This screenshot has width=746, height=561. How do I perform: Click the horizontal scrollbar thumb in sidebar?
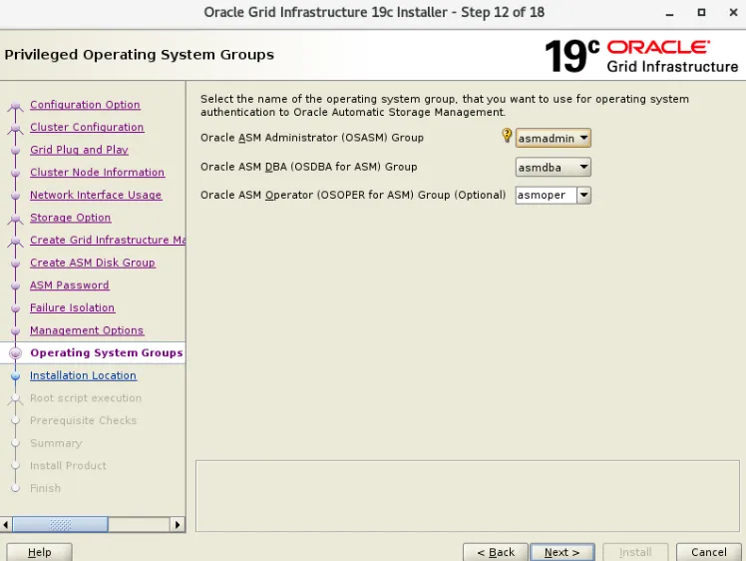60,524
